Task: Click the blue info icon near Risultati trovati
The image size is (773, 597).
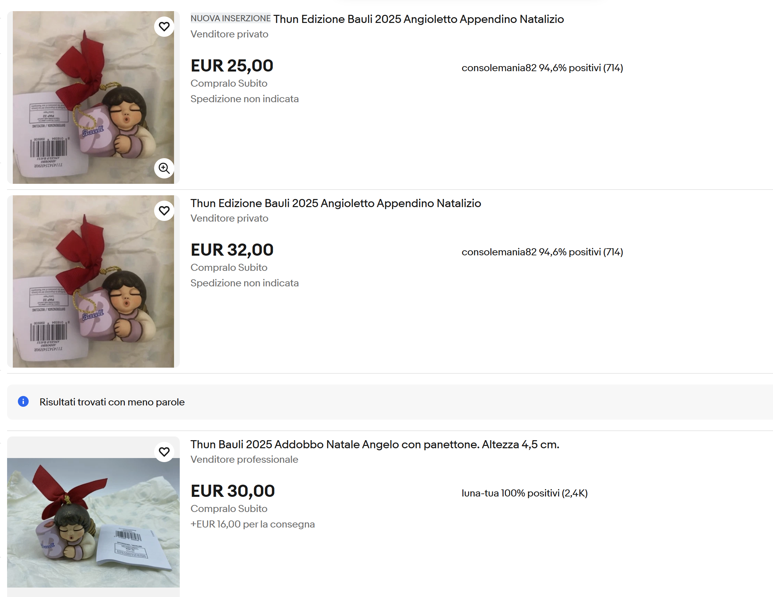Action: [x=23, y=402]
